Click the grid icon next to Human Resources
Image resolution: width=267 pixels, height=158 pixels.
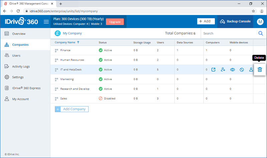tap(56, 60)
